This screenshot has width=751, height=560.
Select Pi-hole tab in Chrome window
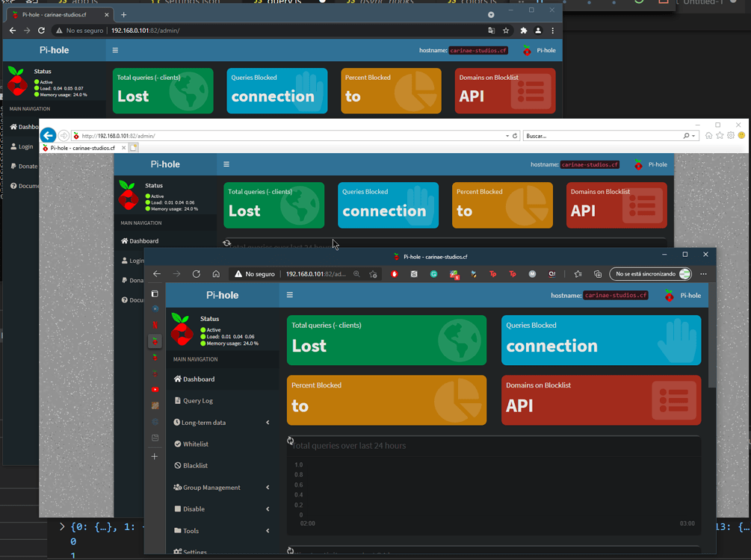(x=58, y=15)
